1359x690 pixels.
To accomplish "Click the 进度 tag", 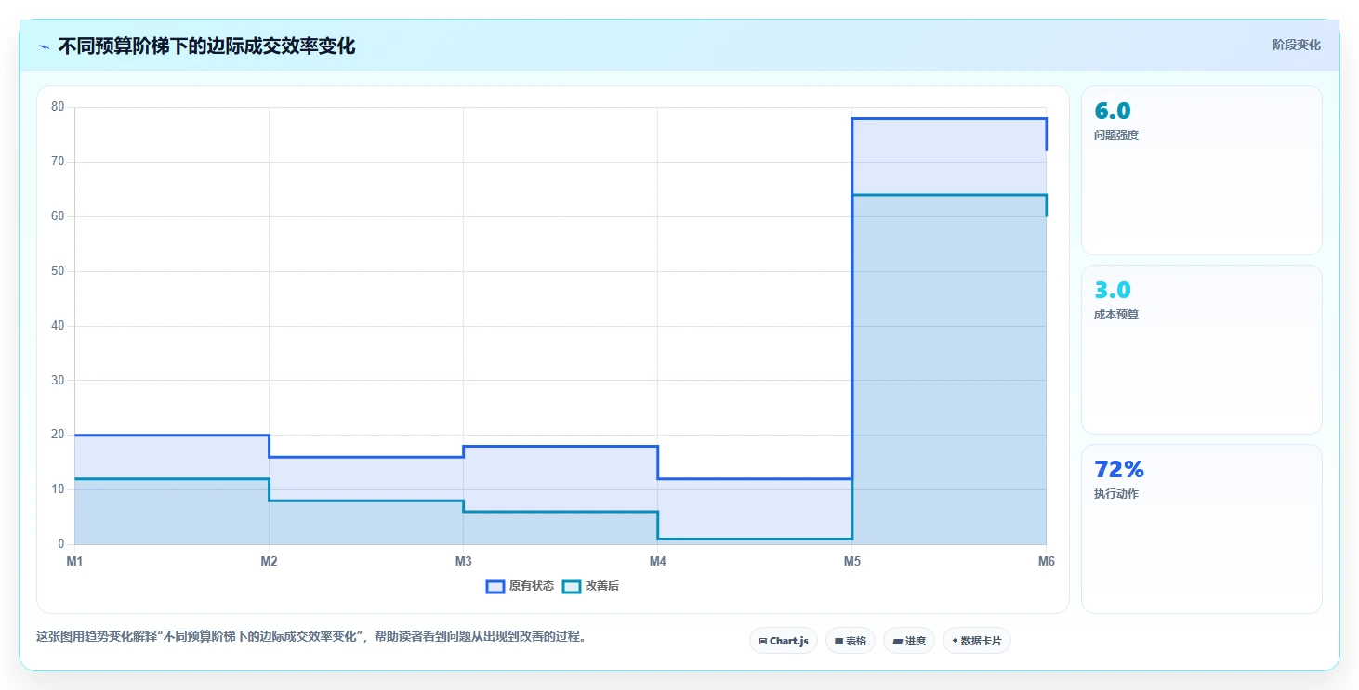I will coord(909,641).
